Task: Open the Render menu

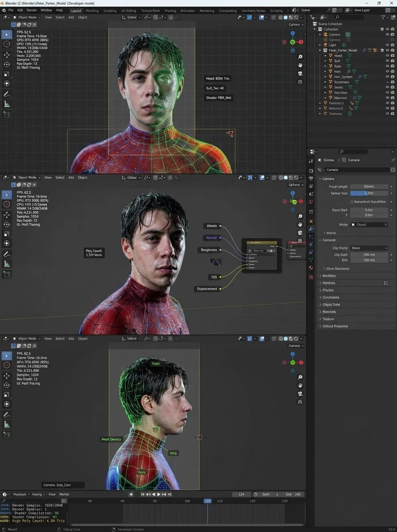Action: pyautogui.click(x=32, y=10)
